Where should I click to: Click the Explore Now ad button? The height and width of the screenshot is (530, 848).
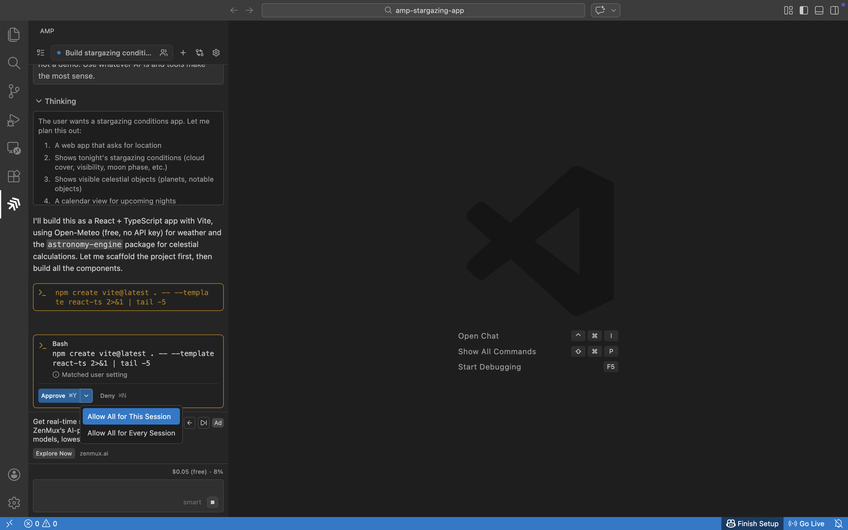pos(54,453)
